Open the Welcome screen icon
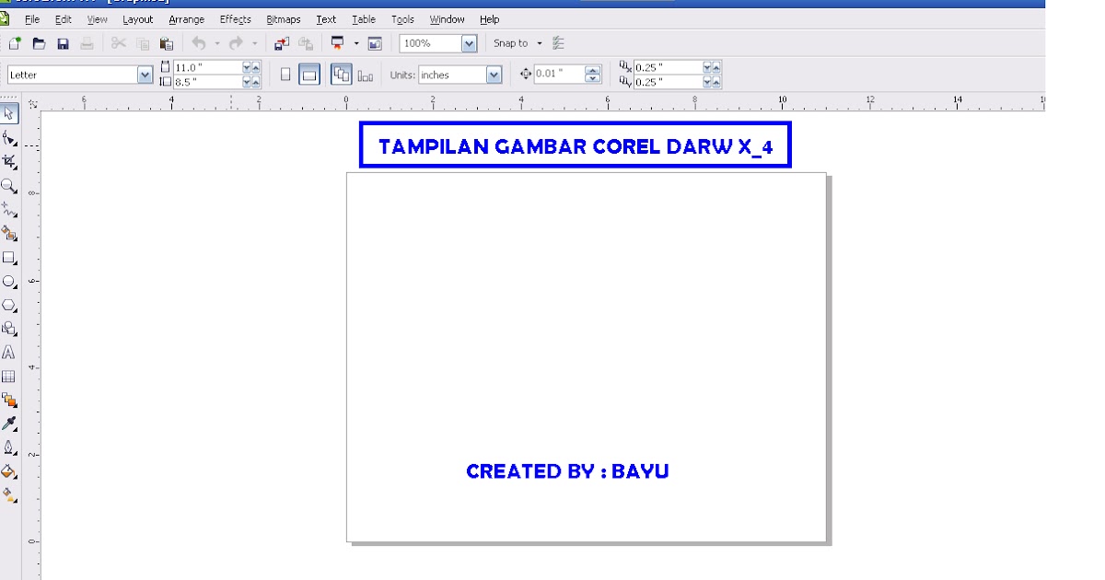Viewport: 1105px width, 580px height. (x=375, y=43)
